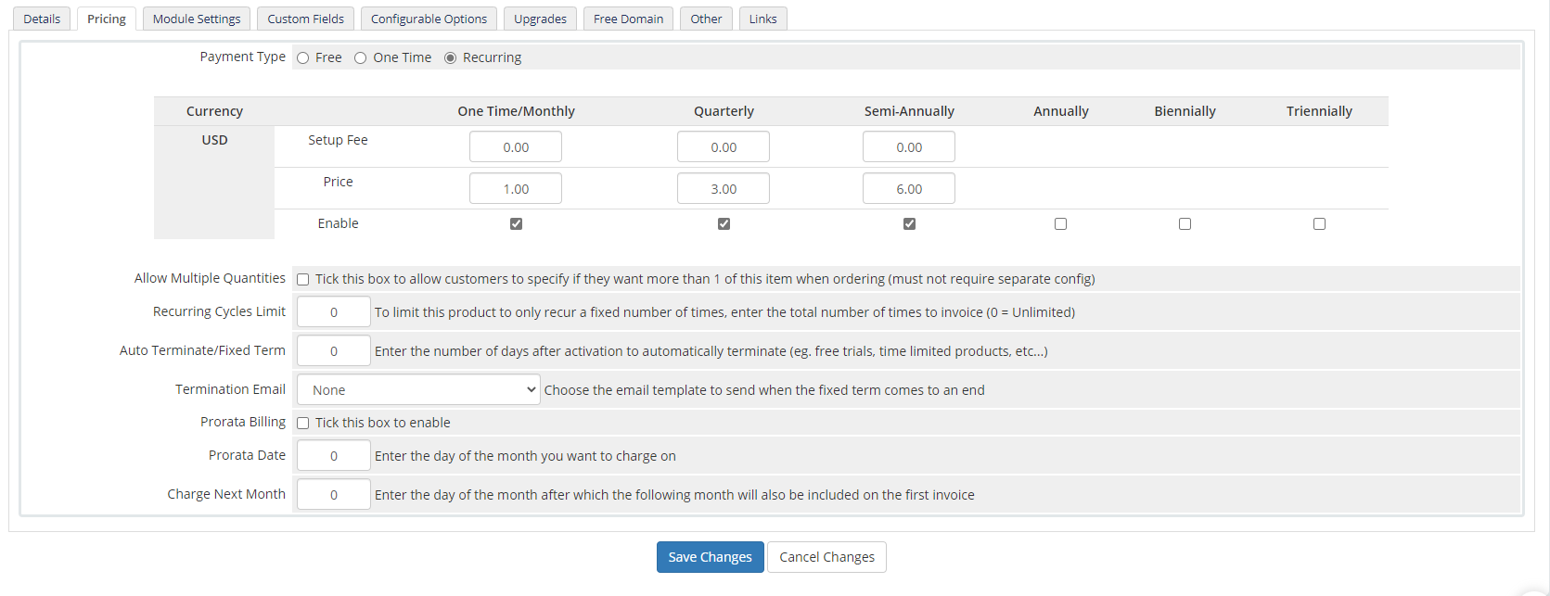Click the Monthly price input field
The image size is (1550, 596).
pyautogui.click(x=516, y=189)
